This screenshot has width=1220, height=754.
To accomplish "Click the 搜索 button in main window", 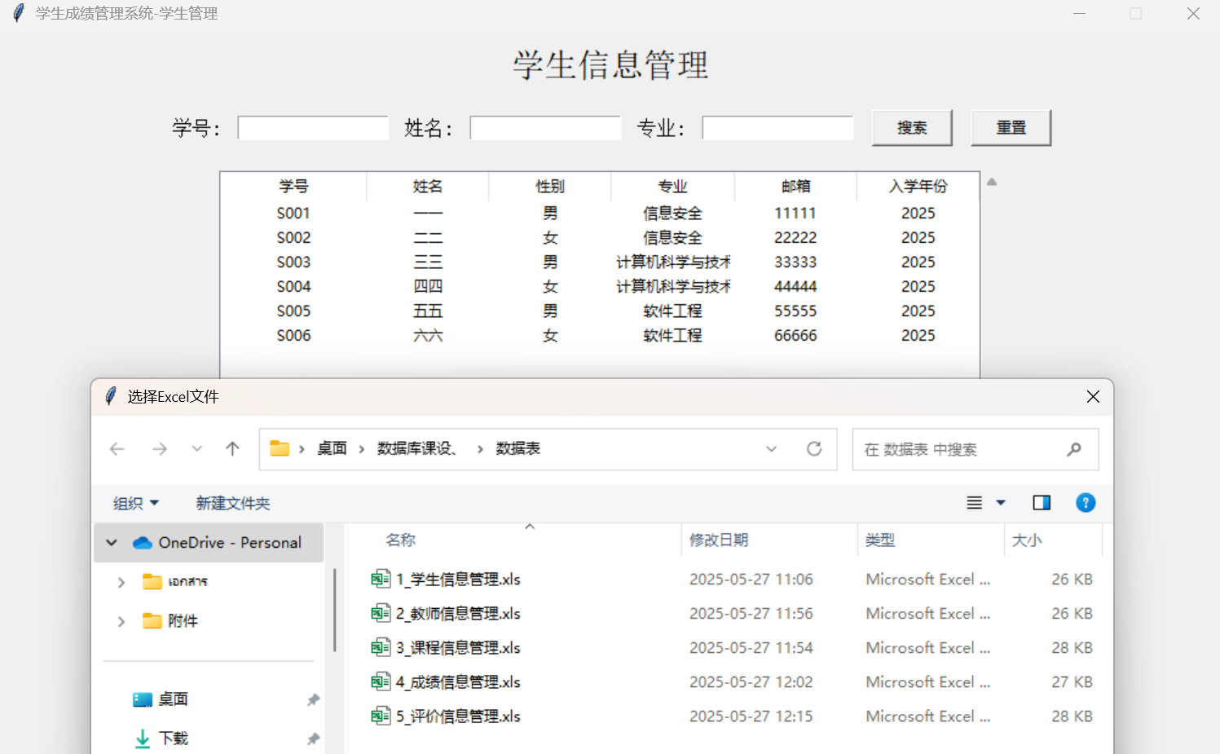I will click(912, 128).
